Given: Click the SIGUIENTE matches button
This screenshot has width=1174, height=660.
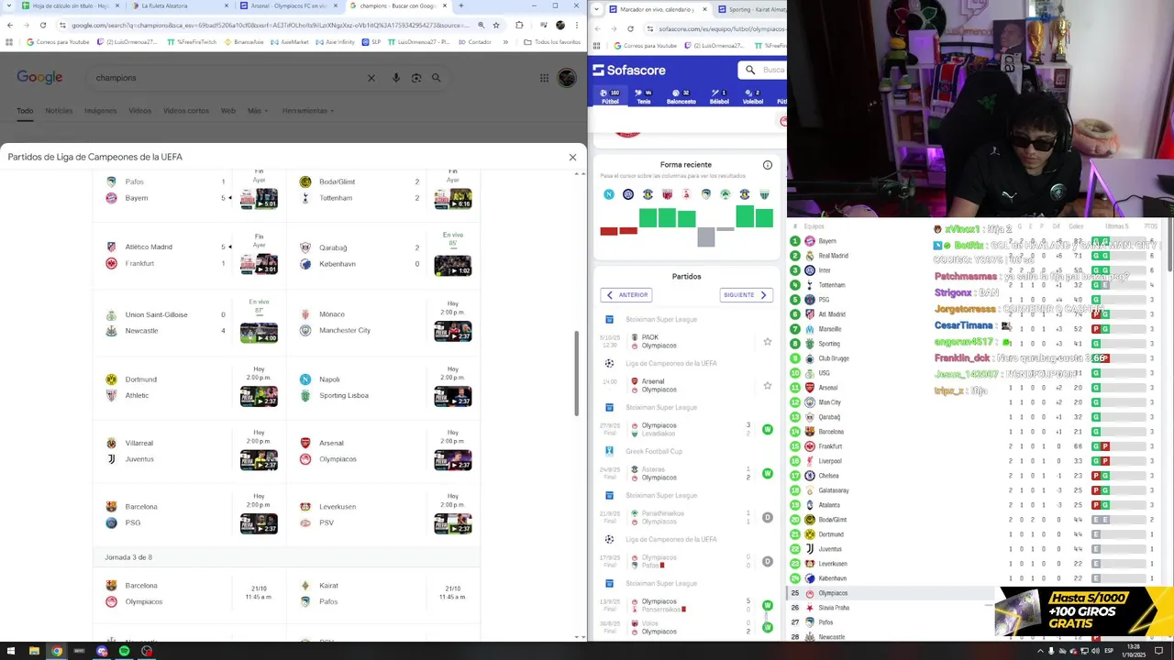Looking at the screenshot, I should click(746, 295).
